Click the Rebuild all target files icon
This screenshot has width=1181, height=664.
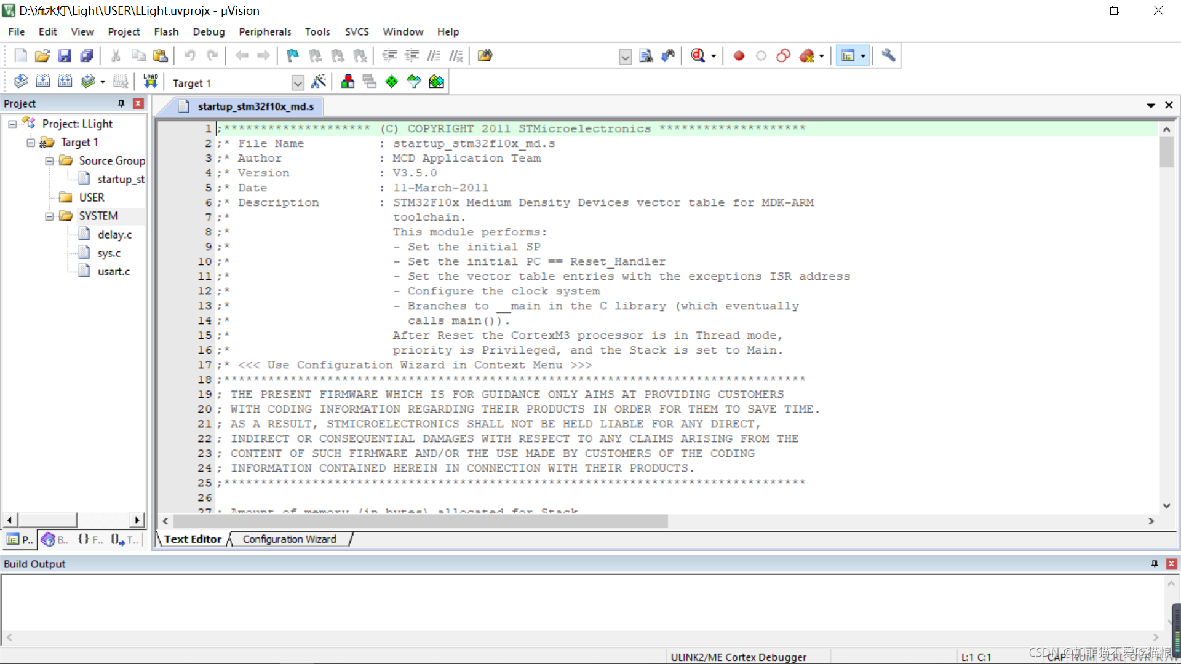[65, 82]
